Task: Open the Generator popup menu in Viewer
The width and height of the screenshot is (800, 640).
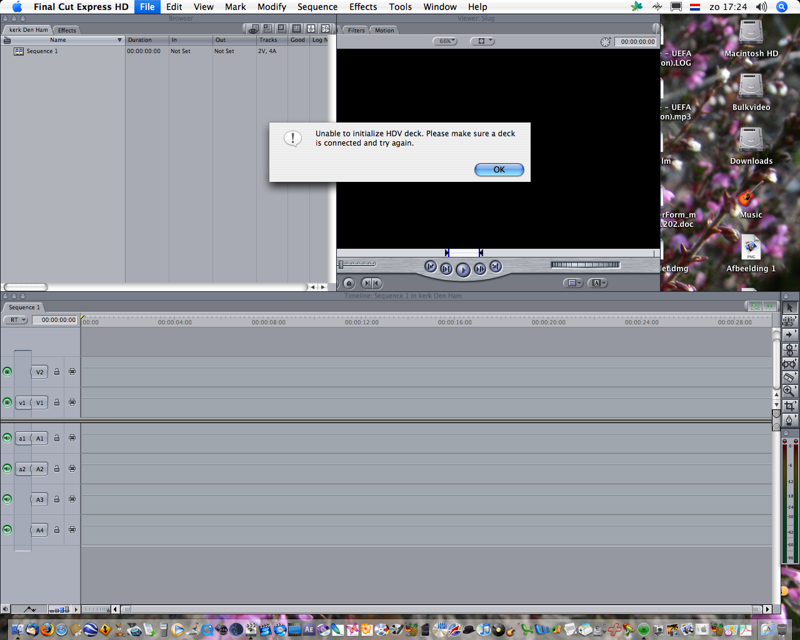Action: pyautogui.click(x=597, y=283)
